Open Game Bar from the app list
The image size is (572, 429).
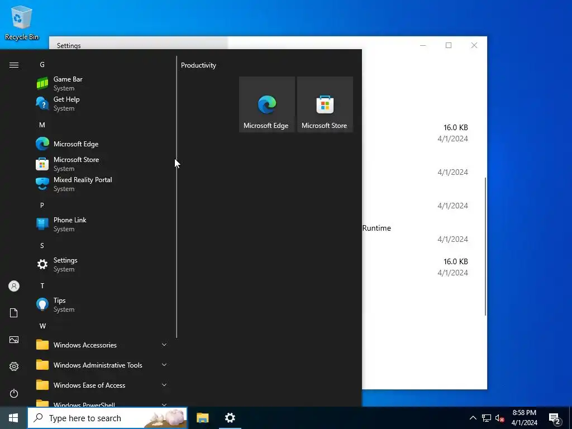(102, 84)
